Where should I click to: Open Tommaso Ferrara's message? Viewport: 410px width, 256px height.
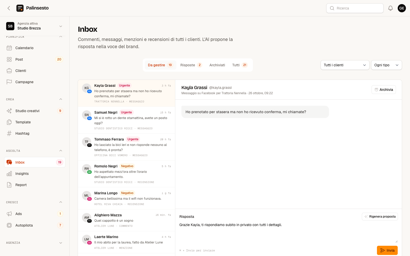(x=127, y=147)
